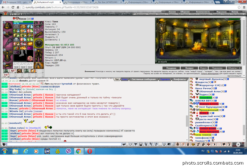Click the Выход menu item
247x167 pixels.
coord(235,12)
